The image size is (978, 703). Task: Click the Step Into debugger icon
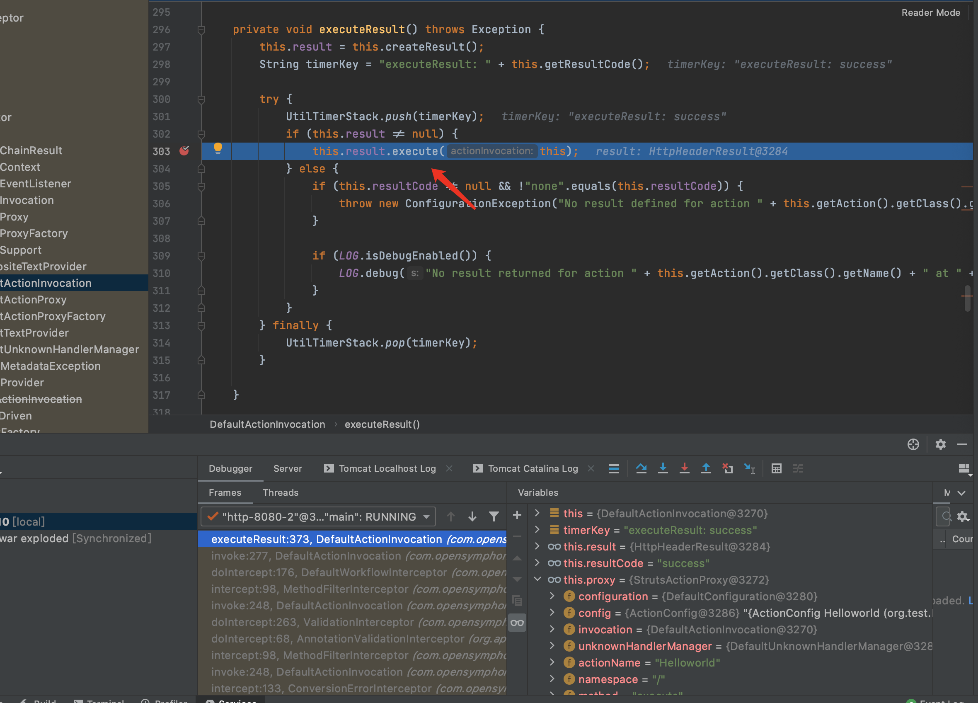(663, 468)
